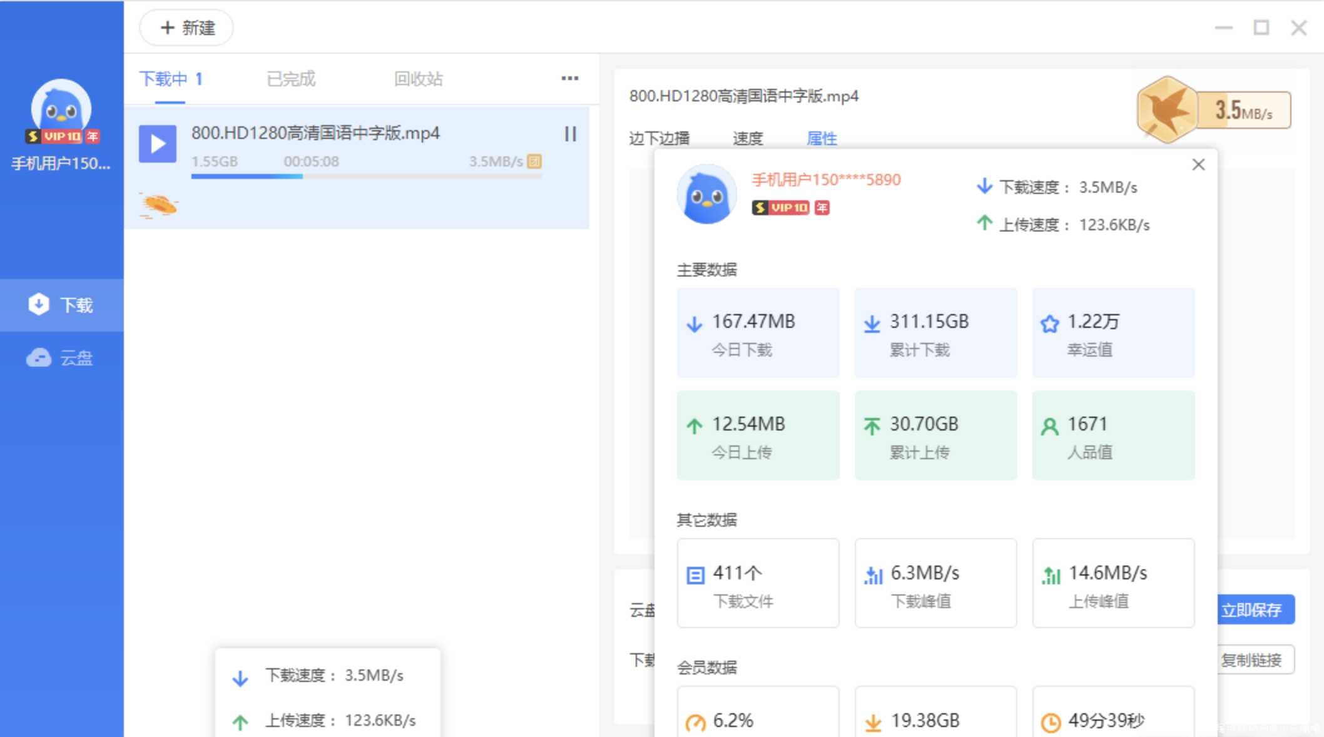Click the 复制链接 button
This screenshot has height=737, width=1324.
pyautogui.click(x=1256, y=660)
